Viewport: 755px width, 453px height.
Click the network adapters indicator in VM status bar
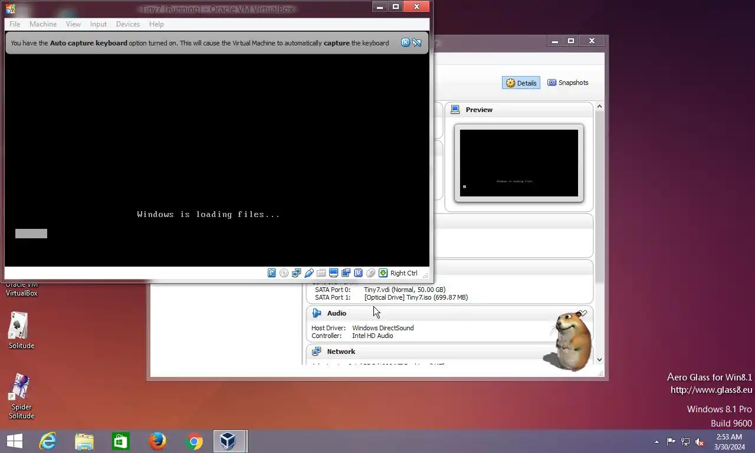[297, 273]
